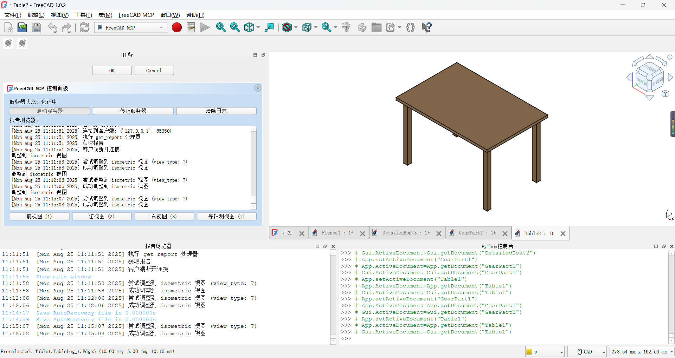Switch to the GearPart2 document tab

point(475,233)
